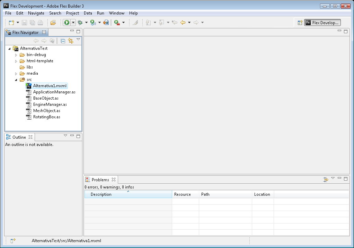Click the Export Release Build icon

point(106,22)
